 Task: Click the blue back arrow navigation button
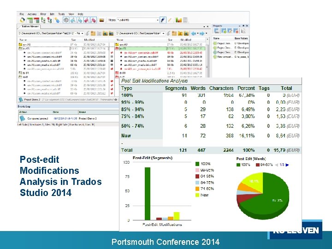(x=194, y=34)
